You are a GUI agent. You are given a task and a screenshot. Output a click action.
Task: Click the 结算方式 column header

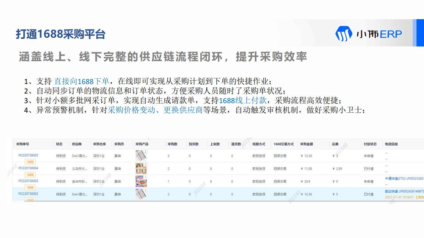259,144
